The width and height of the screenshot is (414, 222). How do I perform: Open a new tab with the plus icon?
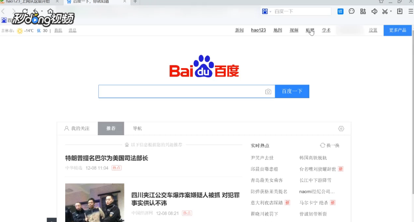coord(135,1)
